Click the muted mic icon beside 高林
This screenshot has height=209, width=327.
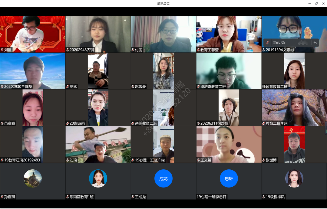(x=68, y=87)
